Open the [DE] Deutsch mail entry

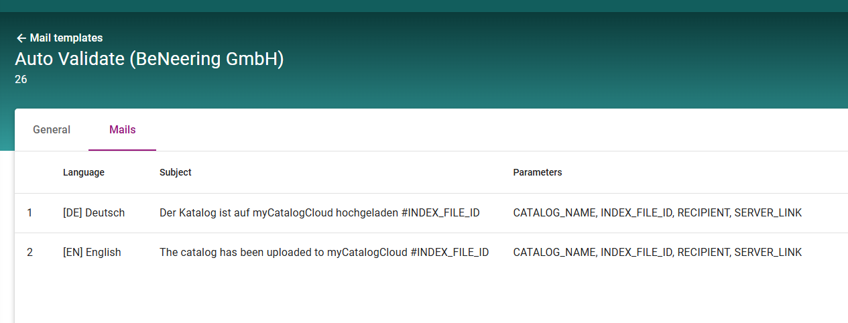pos(94,213)
